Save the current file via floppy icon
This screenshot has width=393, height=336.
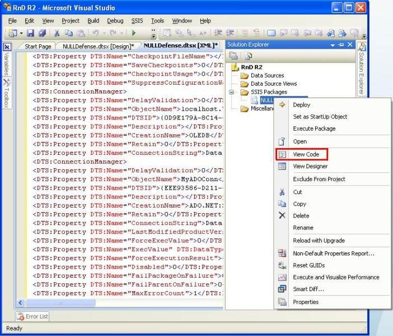coord(30,33)
